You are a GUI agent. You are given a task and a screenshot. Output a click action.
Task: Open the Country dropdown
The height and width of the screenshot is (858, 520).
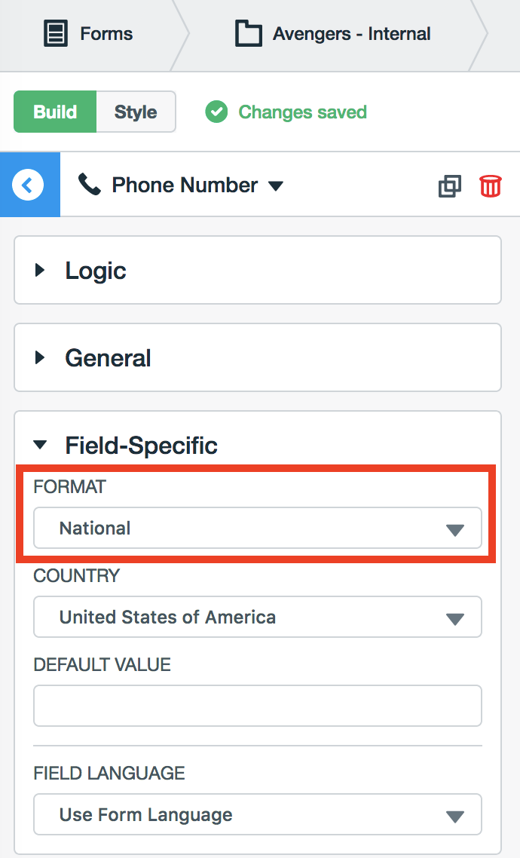point(258,617)
